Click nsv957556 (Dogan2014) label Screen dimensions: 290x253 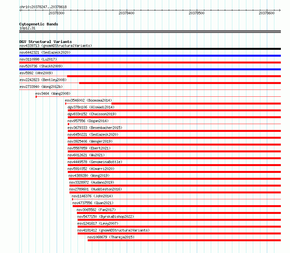pos(88,121)
